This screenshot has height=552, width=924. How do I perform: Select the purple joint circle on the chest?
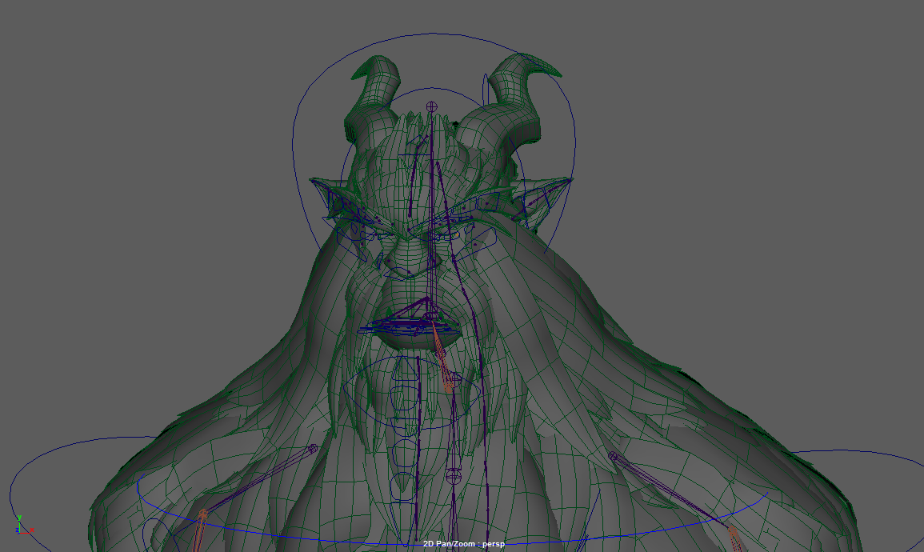click(454, 477)
